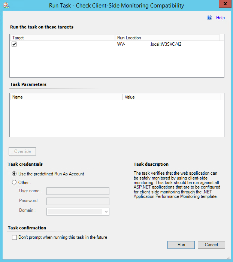This screenshot has width=233, height=262.
Task: Click the Run button
Action: point(181,245)
